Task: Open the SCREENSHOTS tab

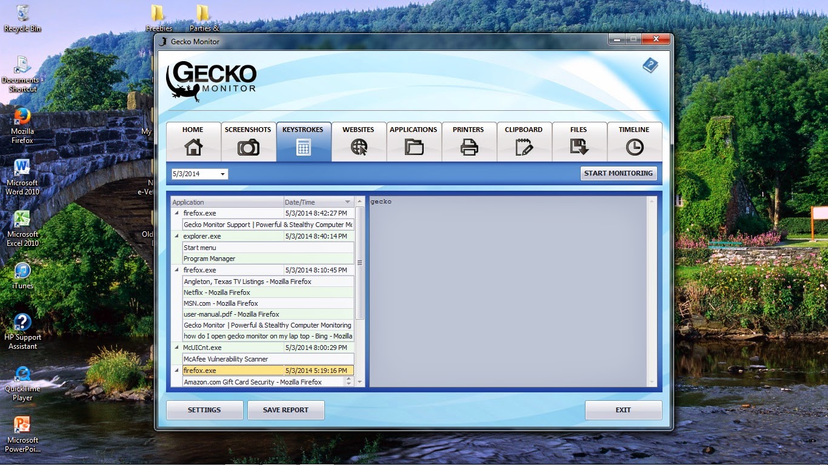Action: 248,142
